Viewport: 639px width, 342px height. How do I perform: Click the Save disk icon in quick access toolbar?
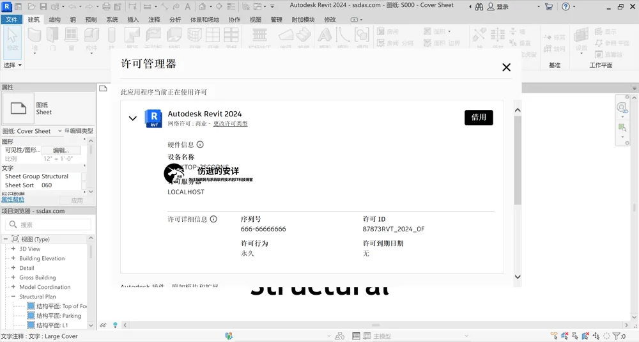coord(43,6)
